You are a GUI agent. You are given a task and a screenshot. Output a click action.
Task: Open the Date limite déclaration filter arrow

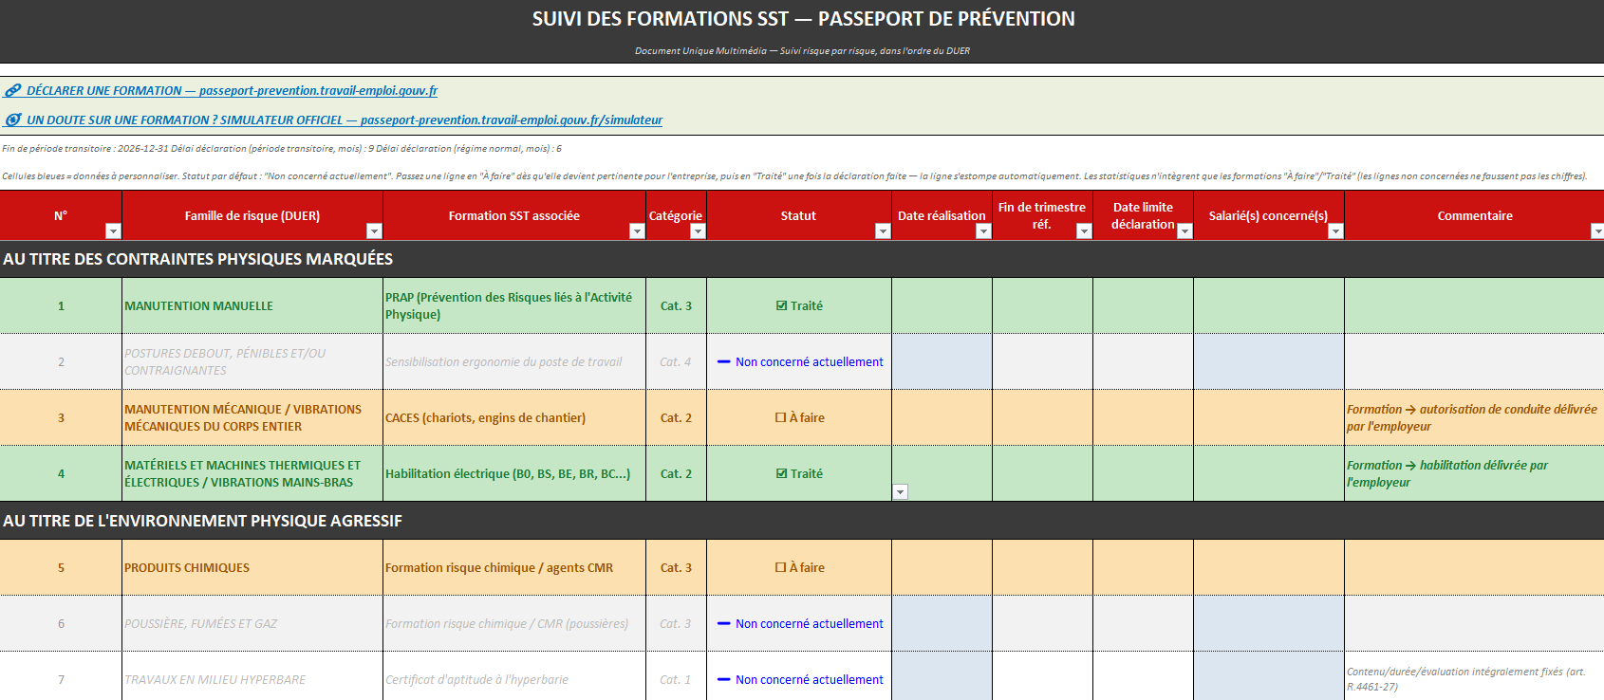[1184, 231]
